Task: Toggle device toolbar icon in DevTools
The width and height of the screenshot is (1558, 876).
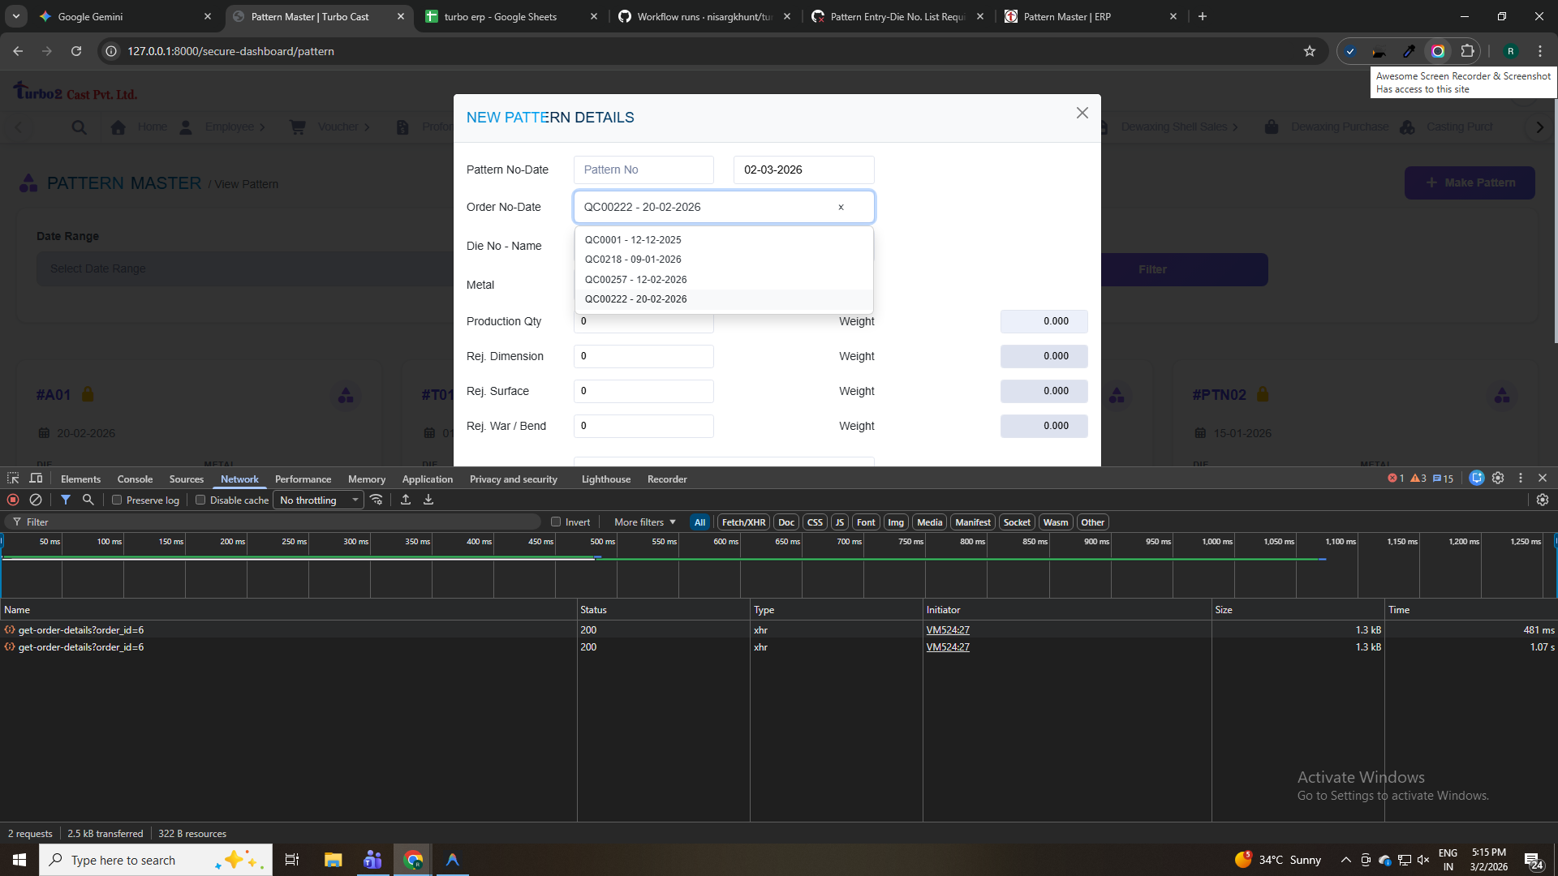Action: pos(36,479)
